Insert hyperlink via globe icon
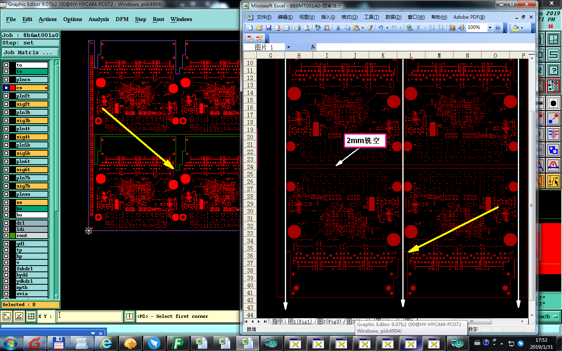Screen dimensions: 562x351 [409, 28]
